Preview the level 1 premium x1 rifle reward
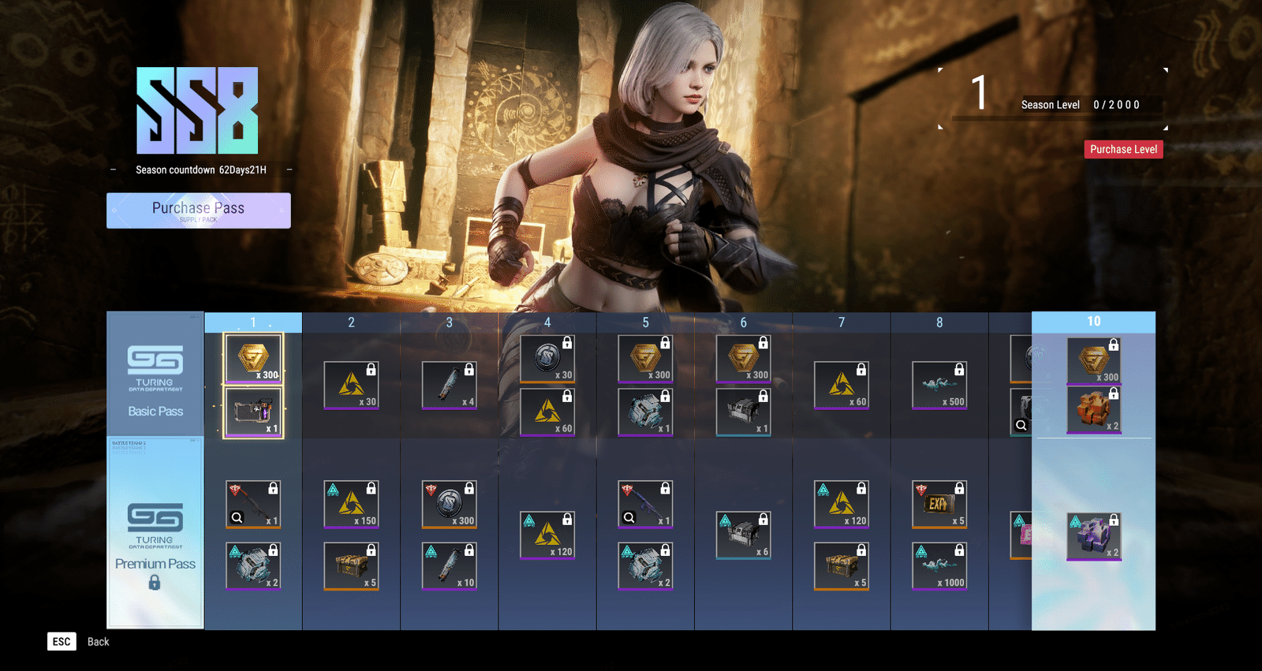This screenshot has width=1262, height=671. 237,517
